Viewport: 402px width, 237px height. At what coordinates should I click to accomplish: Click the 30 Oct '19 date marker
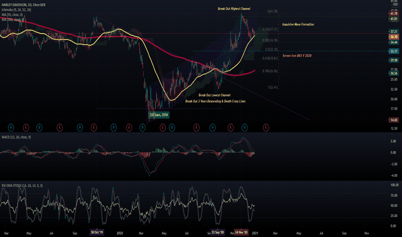97,232
